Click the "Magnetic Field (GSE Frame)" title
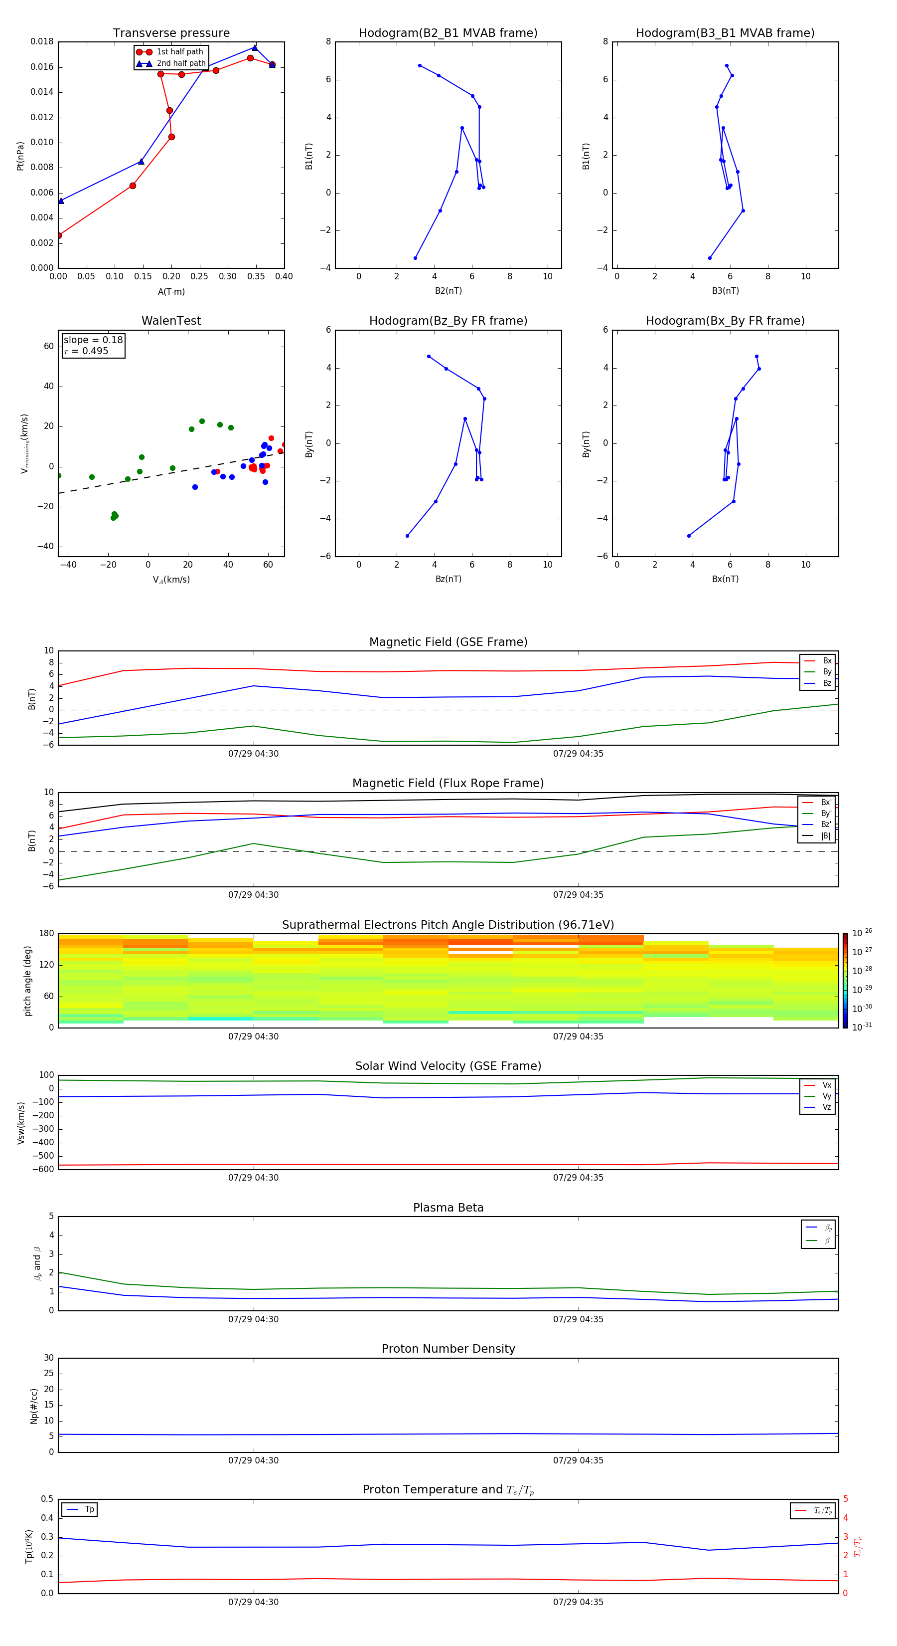 (x=448, y=642)
